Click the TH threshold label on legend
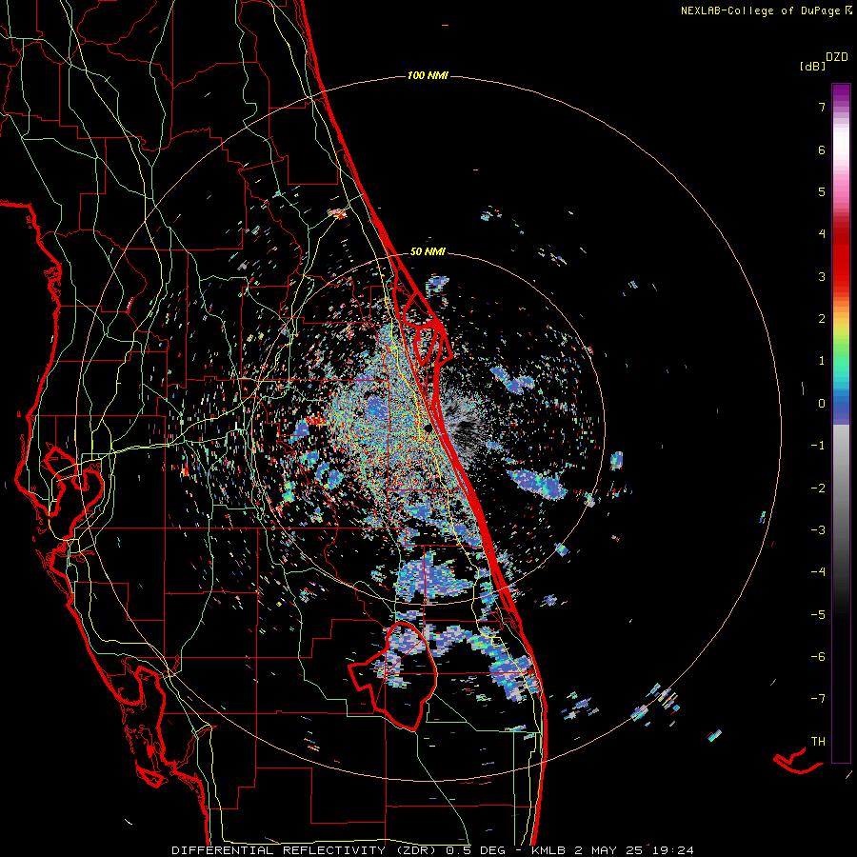The image size is (857, 857). tap(818, 741)
